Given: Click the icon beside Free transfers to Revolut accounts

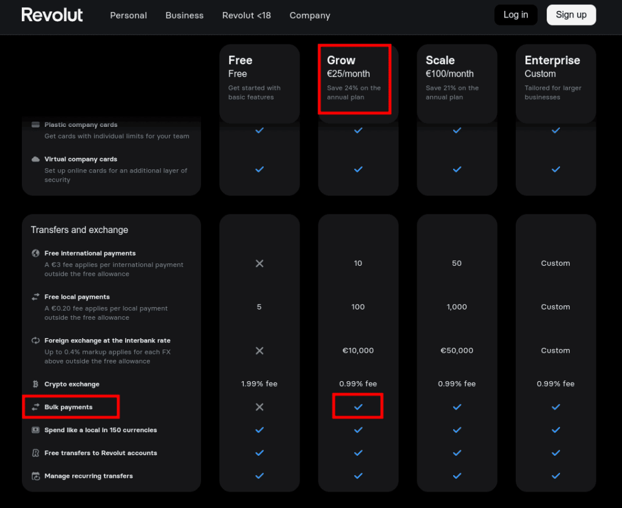Looking at the screenshot, I should tap(36, 453).
